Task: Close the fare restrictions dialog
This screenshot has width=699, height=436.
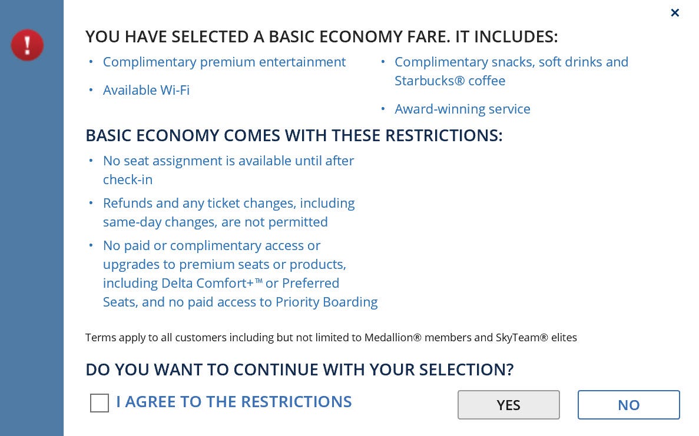Action: (675, 13)
